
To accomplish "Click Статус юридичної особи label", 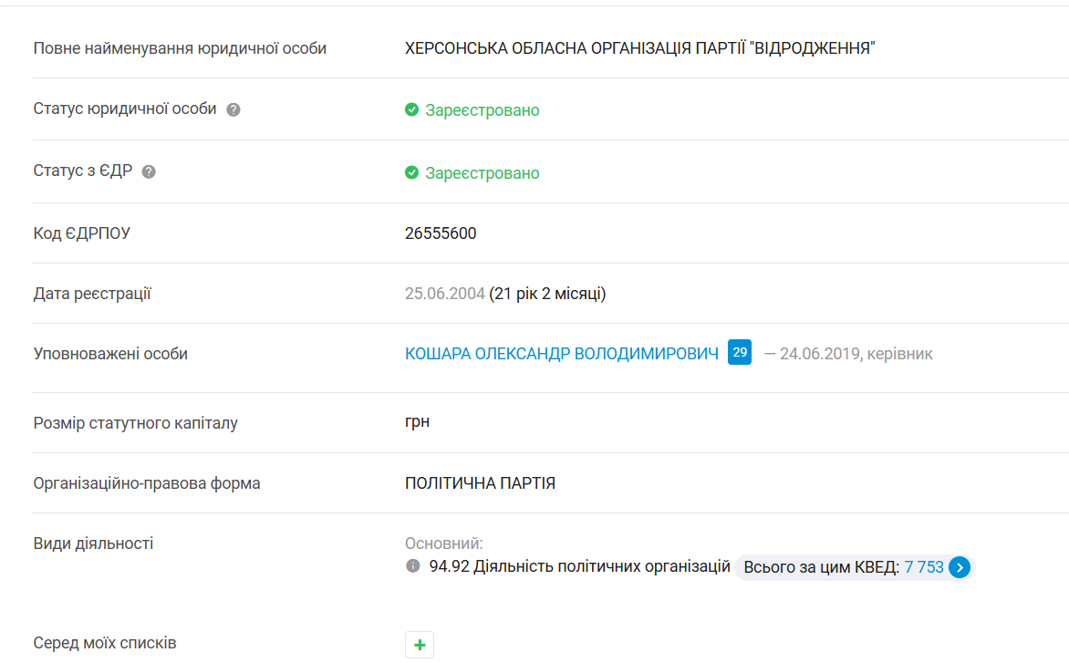I will click(125, 109).
